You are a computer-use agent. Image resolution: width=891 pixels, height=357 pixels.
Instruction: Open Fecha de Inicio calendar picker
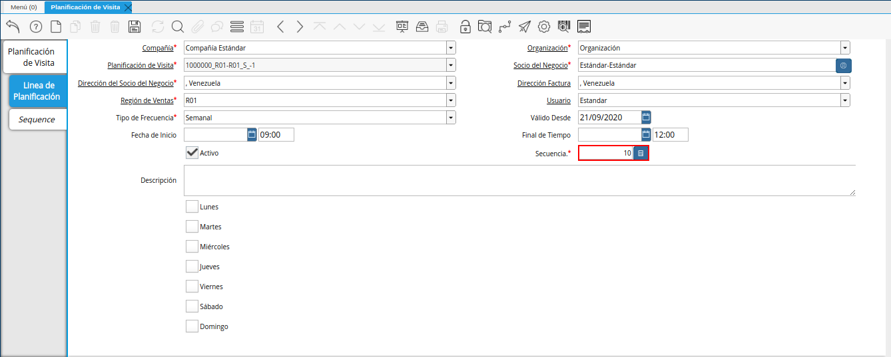(x=252, y=135)
